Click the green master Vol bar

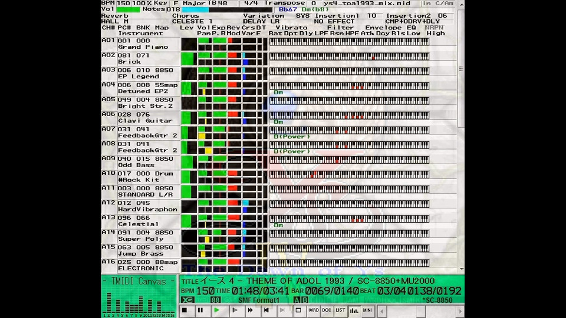coord(128,10)
